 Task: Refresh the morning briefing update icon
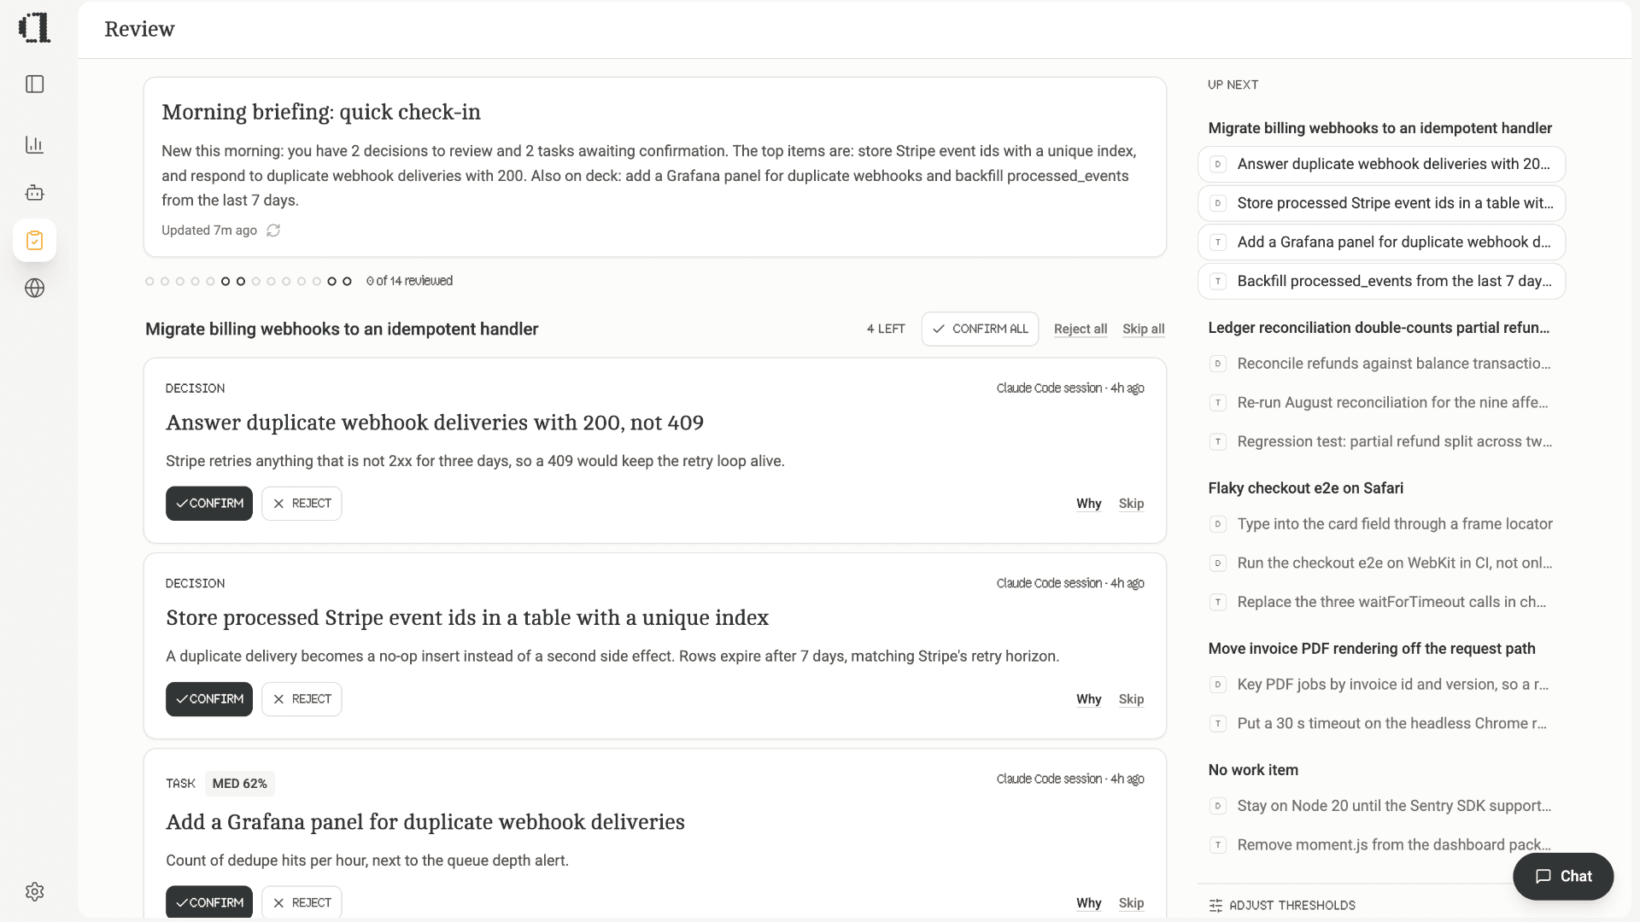tap(273, 230)
